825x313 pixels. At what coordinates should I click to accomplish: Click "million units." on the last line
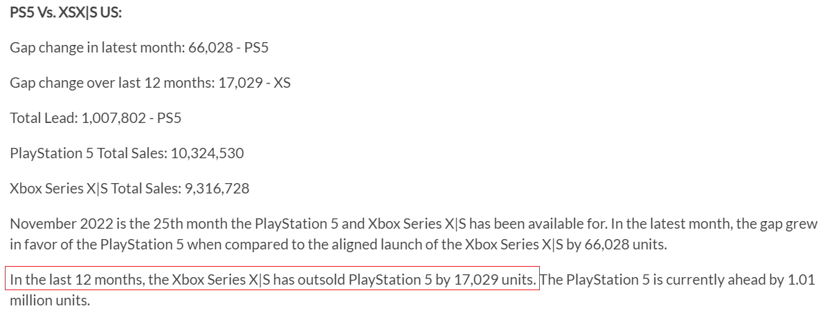click(50, 301)
